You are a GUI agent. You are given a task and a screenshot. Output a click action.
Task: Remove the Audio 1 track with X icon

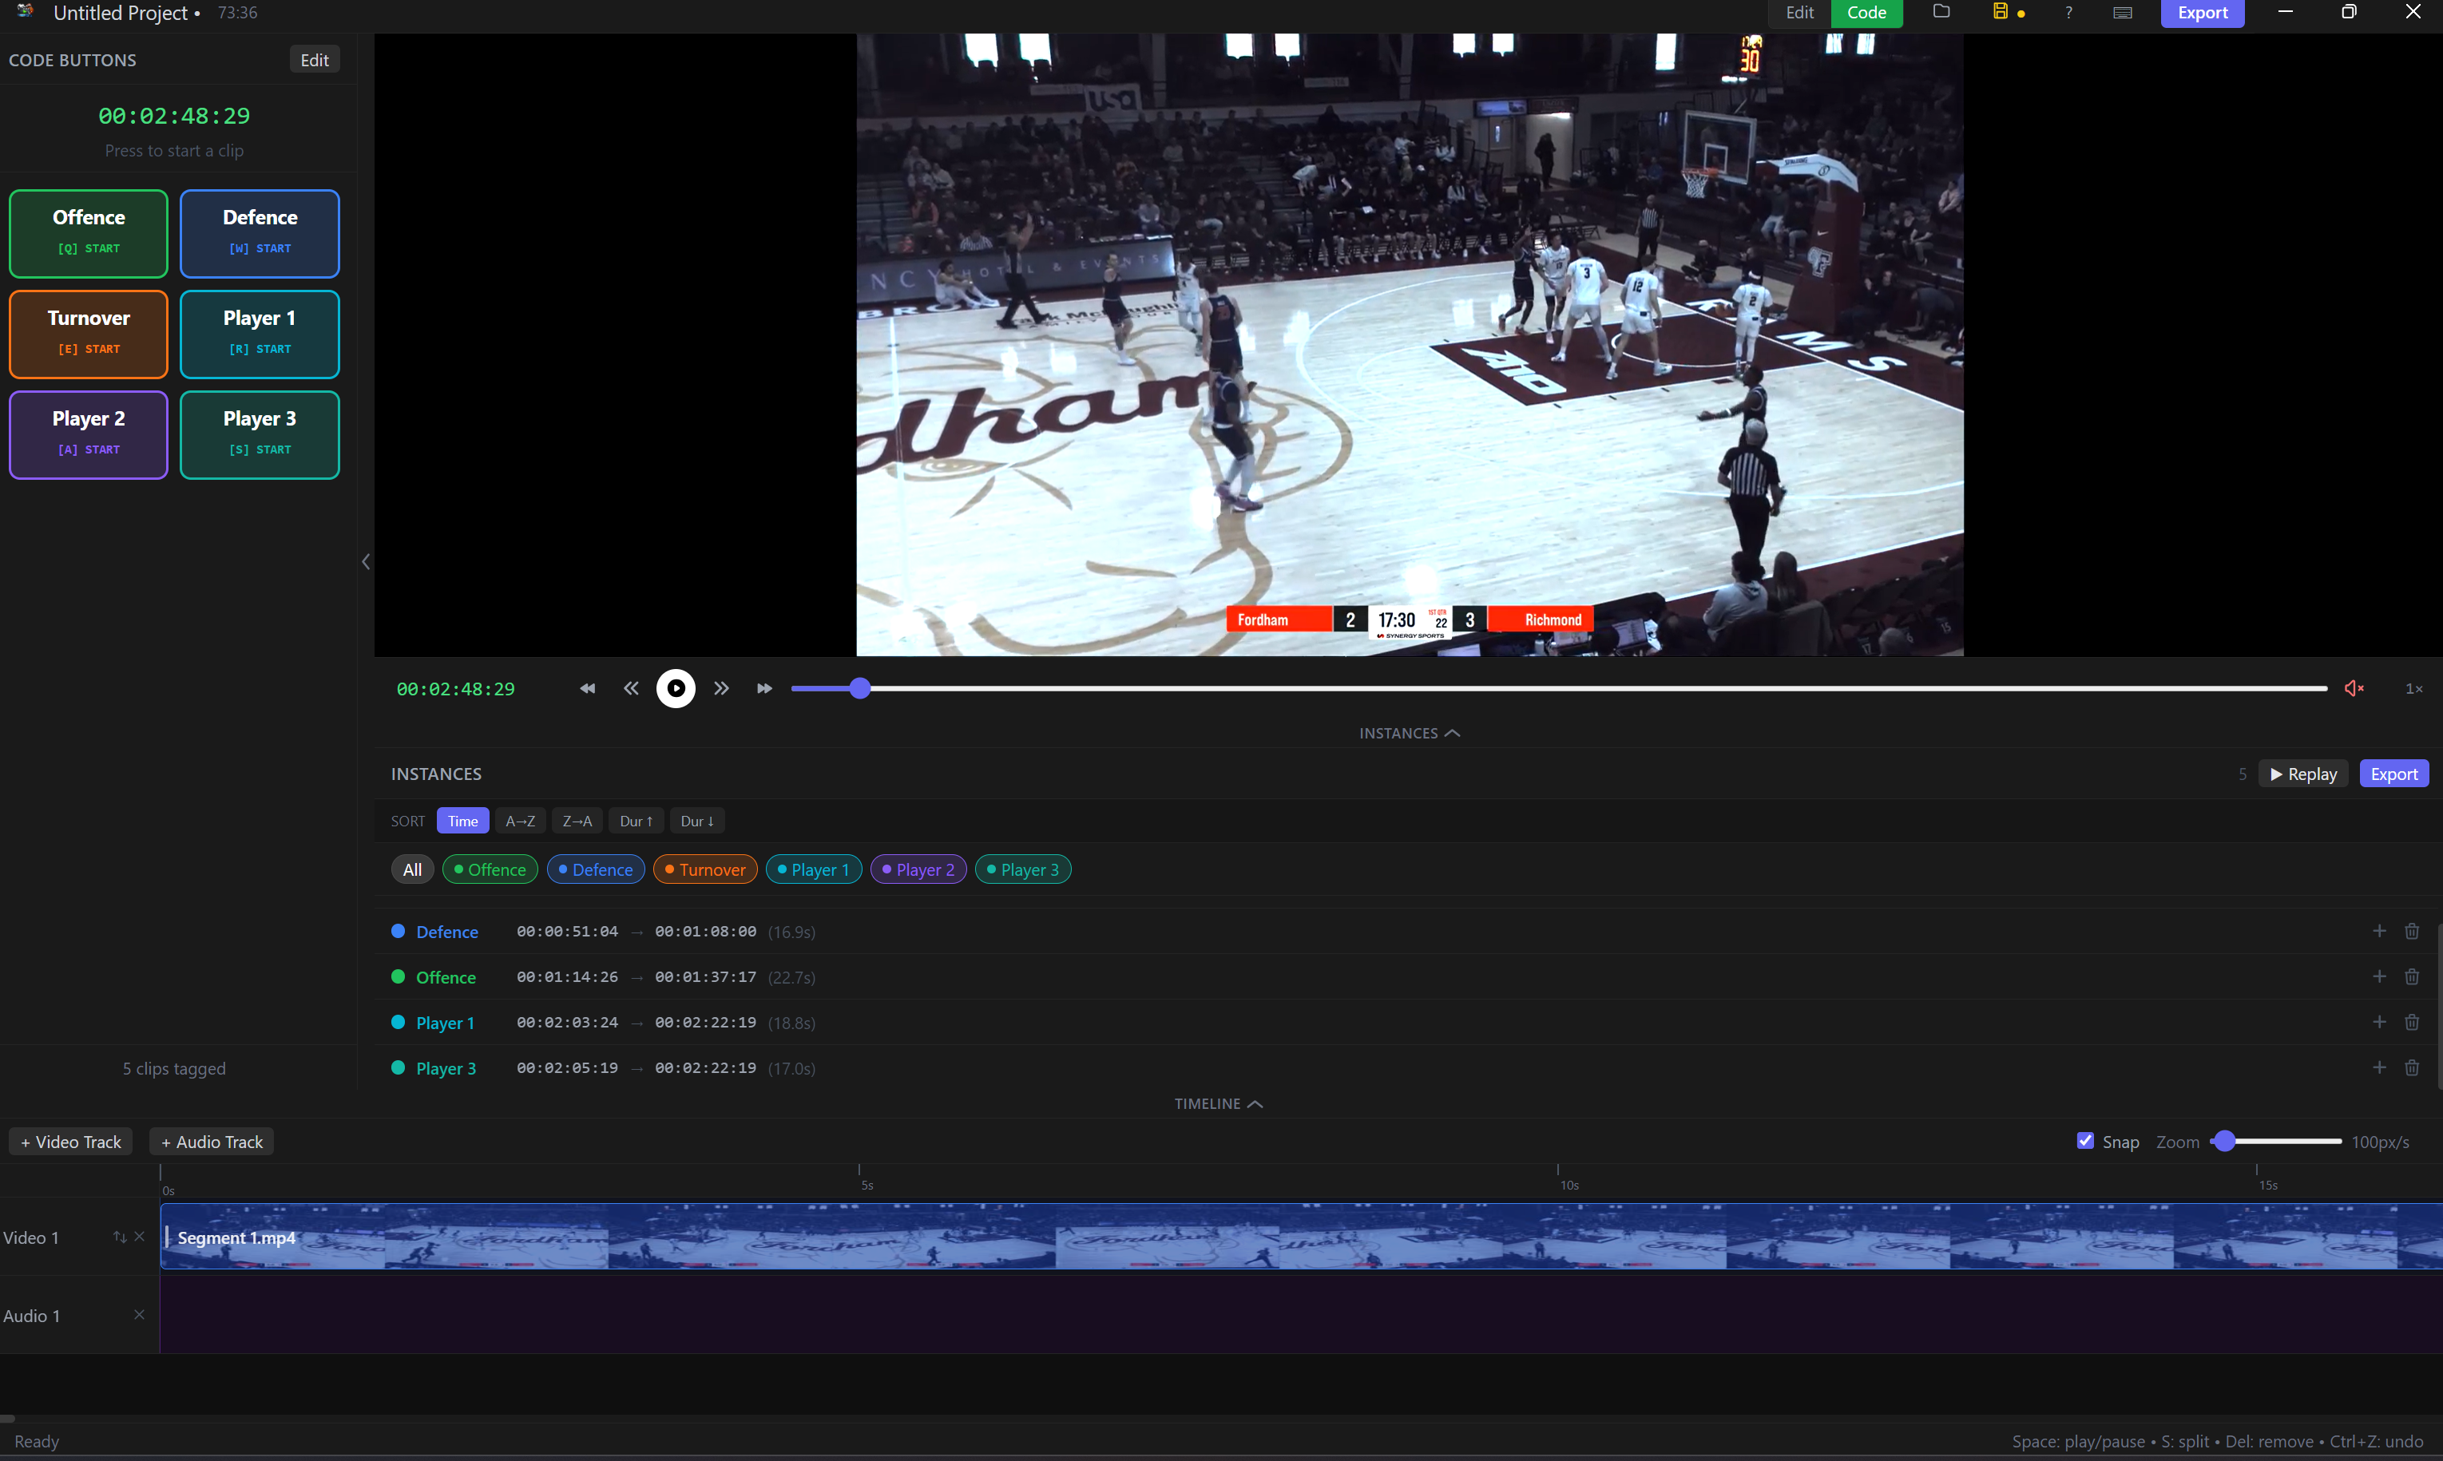pos(139,1314)
